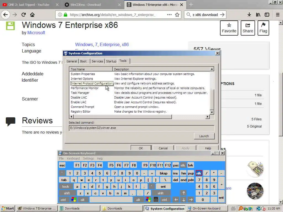Toggle the left ctrl key

(x=63, y=200)
